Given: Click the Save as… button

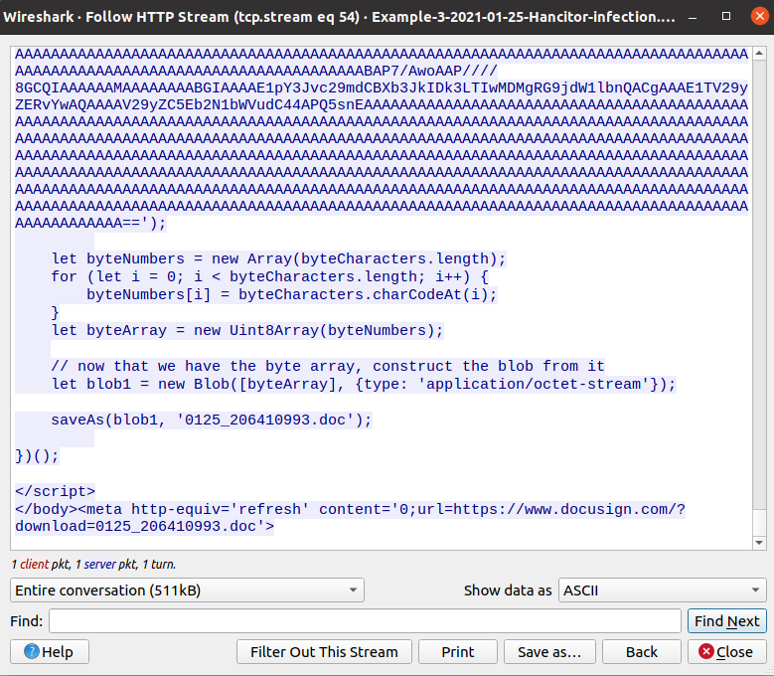Looking at the screenshot, I should coord(549,652).
